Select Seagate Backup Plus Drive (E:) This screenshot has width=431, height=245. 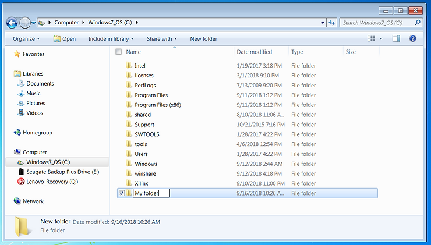[x=62, y=172]
